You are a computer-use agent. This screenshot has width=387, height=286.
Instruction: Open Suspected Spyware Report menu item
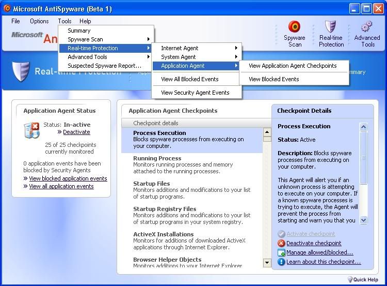click(x=106, y=66)
